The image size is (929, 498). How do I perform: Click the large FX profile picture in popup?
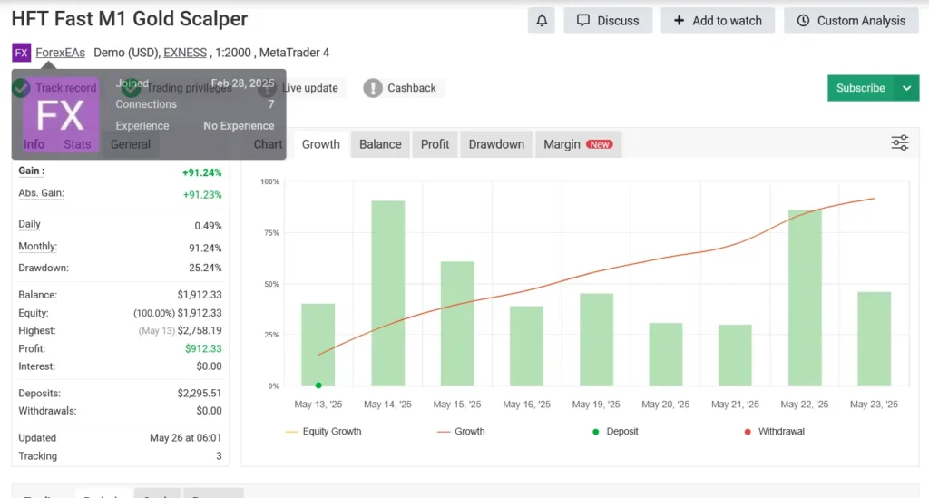coord(60,115)
